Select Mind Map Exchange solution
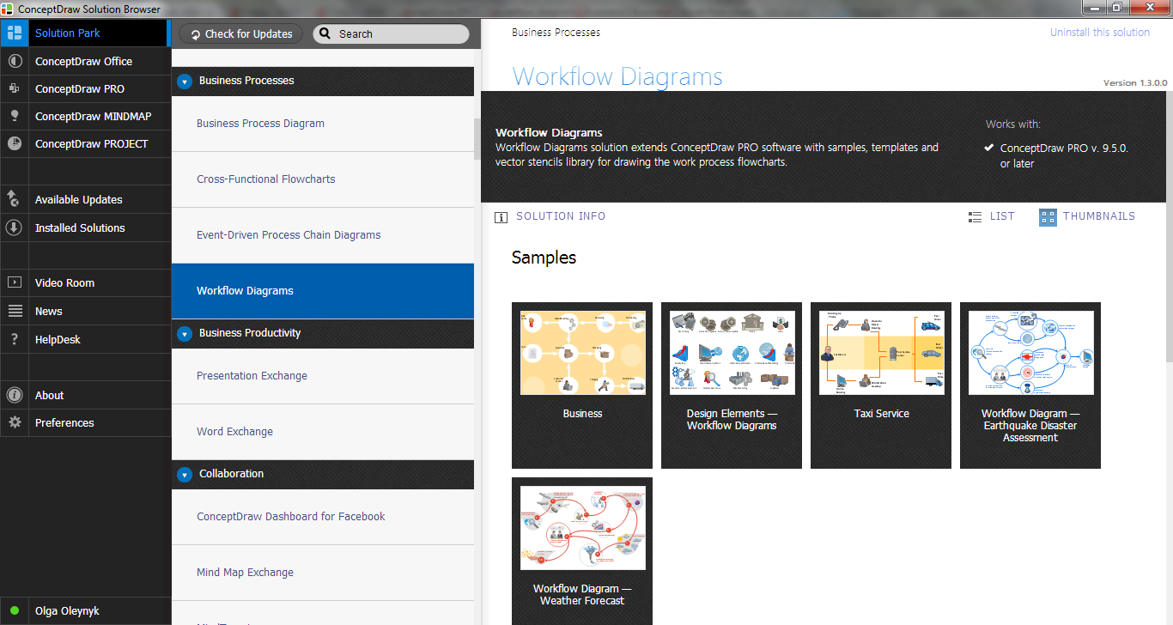Screen dimensions: 1173x625 coord(323,573)
